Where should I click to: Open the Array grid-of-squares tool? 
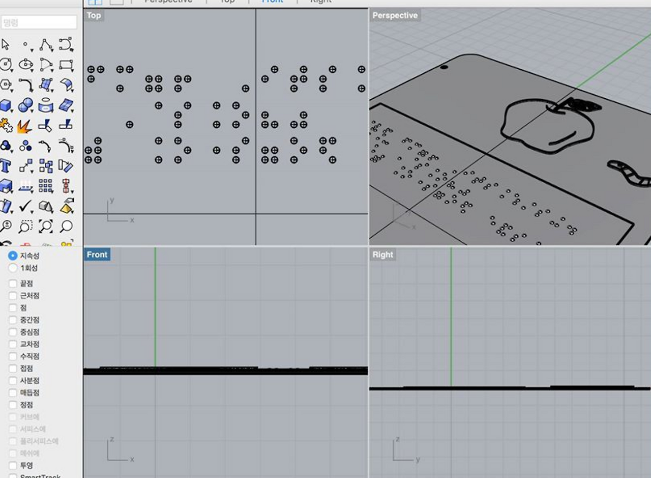click(46, 186)
